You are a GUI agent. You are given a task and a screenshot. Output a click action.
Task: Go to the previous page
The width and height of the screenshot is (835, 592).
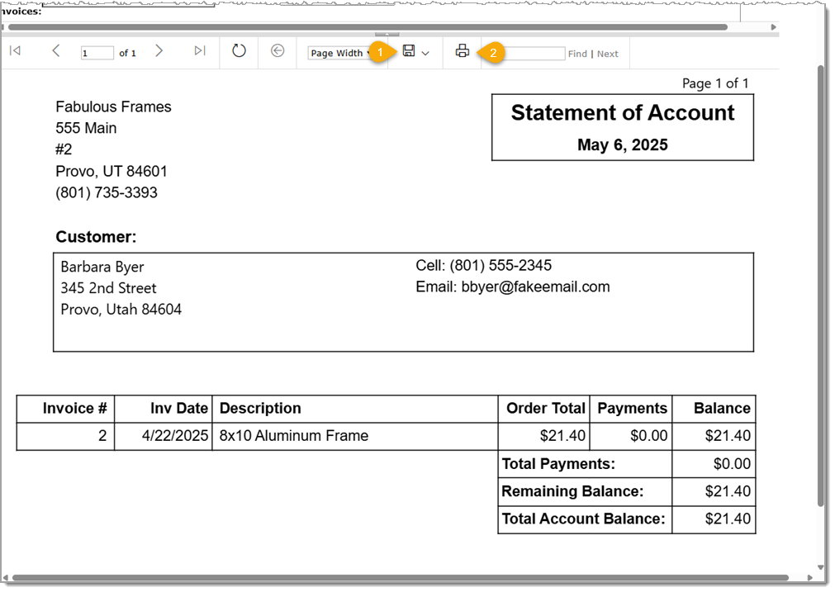click(x=55, y=51)
